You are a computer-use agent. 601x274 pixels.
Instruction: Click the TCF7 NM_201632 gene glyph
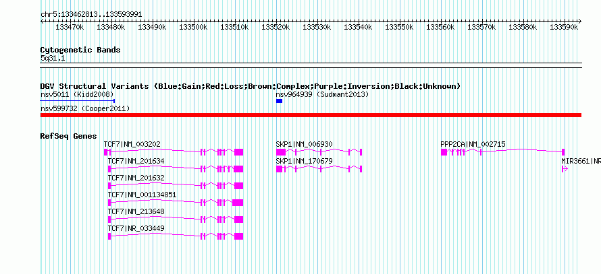pyautogui.click(x=176, y=186)
